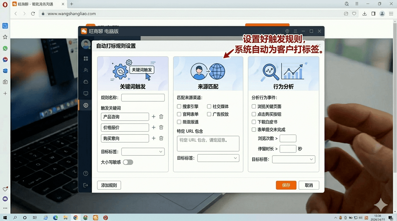Viewport: 397px width, 221px height.
Task: Select the 来源匹配 matching icon
Action: click(x=208, y=71)
